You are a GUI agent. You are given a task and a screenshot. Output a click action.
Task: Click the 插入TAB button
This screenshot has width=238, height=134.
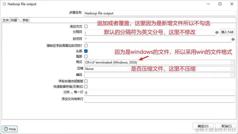point(227,32)
